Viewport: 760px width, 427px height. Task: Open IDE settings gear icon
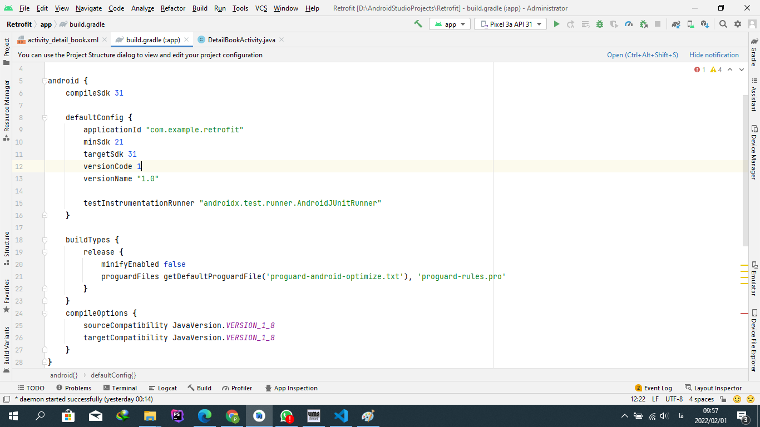coord(738,24)
